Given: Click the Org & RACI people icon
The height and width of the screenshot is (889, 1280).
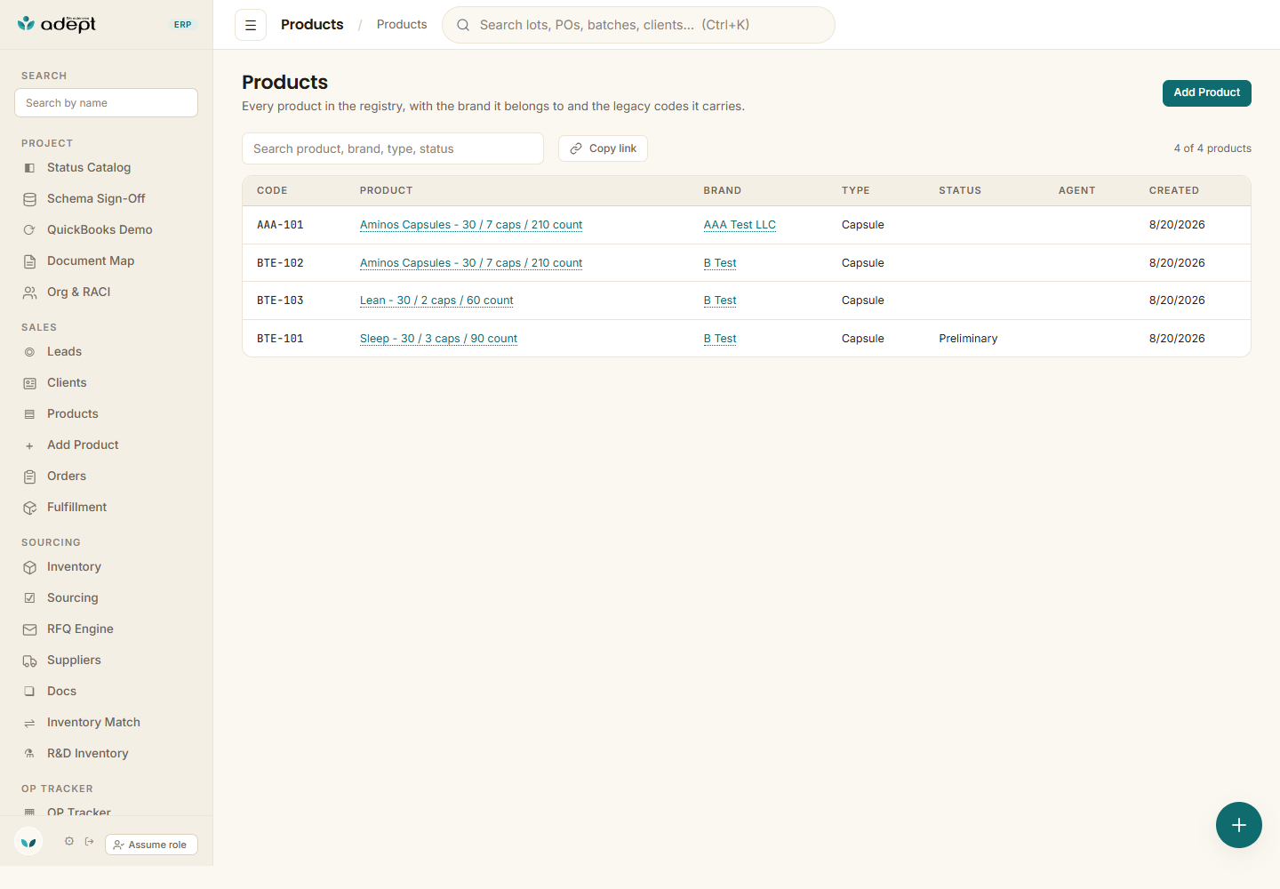Looking at the screenshot, I should (29, 292).
